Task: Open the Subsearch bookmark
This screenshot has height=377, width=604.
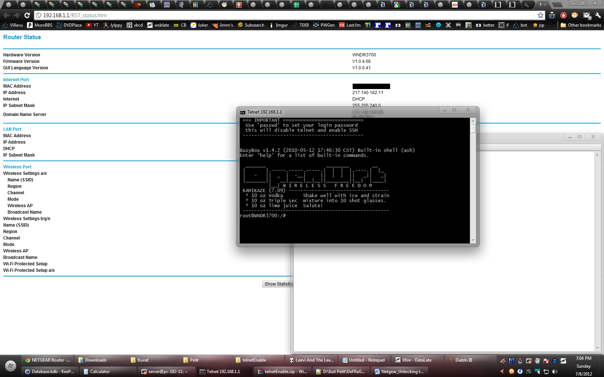Action: 251,25
